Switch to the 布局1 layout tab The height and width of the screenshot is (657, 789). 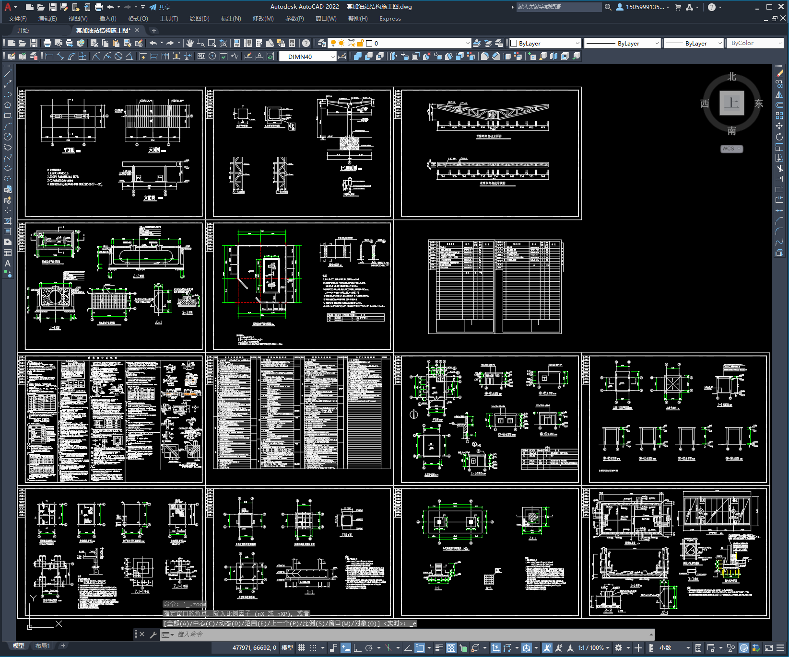pos(42,646)
